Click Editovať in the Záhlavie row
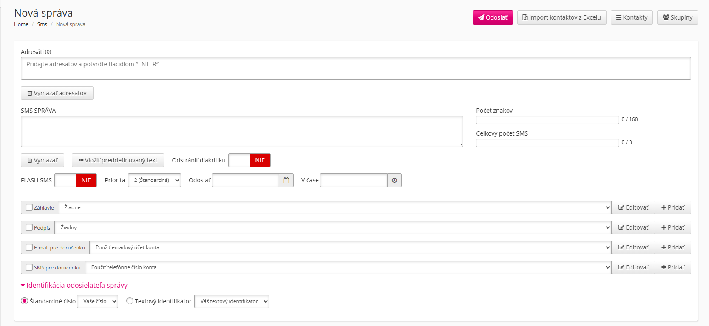 (633, 207)
